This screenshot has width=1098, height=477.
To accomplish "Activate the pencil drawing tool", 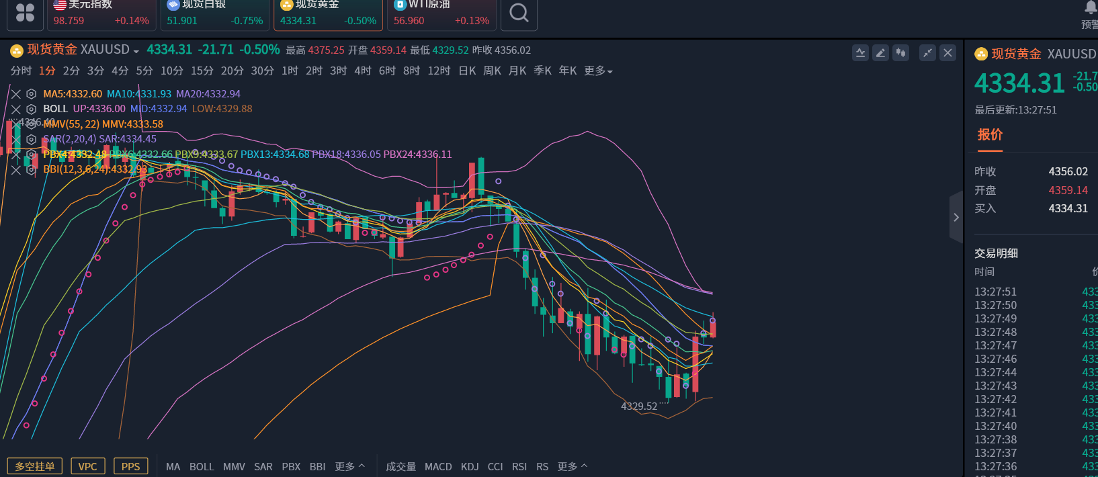I will (x=880, y=53).
